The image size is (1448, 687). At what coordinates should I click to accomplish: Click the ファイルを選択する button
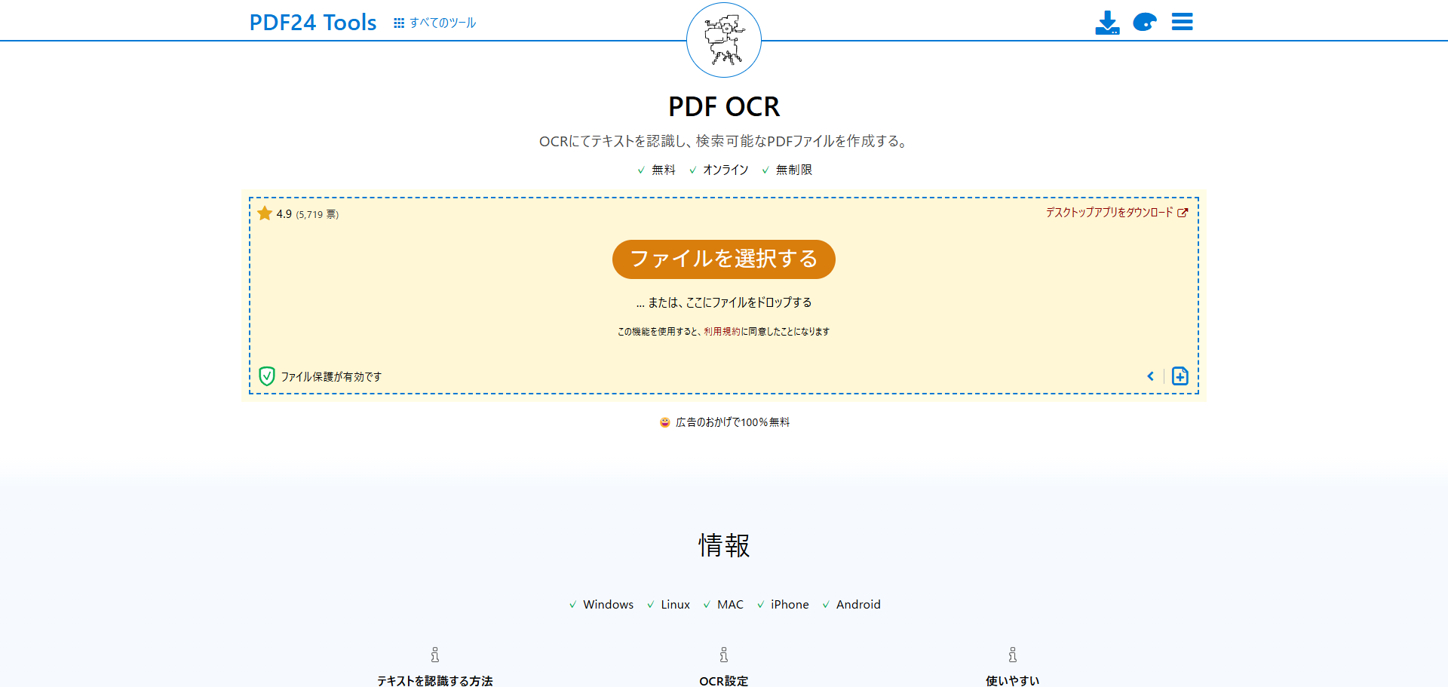pos(724,259)
